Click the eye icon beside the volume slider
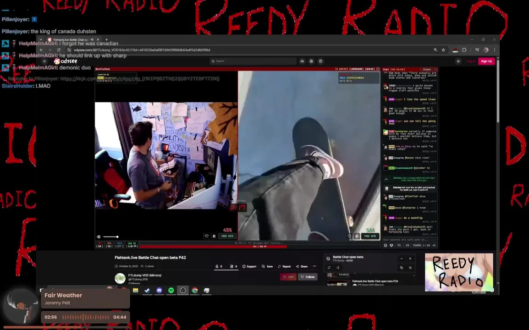Viewport: 529px width, 330px height. coord(99,237)
